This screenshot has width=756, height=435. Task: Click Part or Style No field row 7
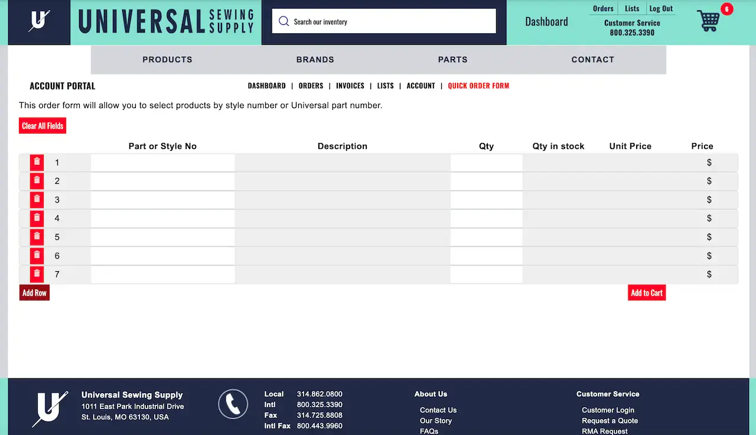pos(163,274)
